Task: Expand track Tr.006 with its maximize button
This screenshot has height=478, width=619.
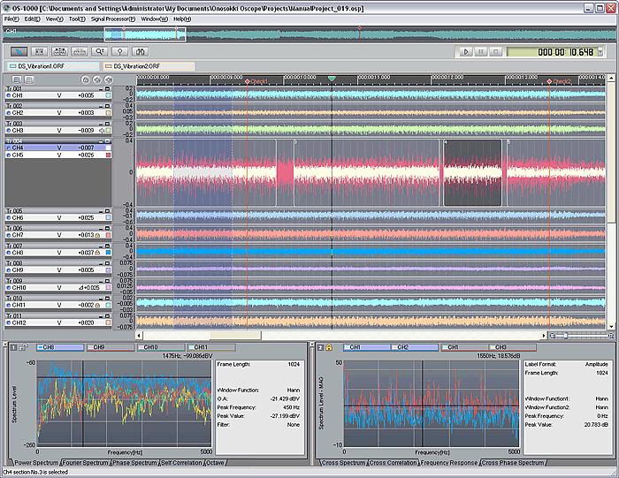Action: (x=107, y=228)
